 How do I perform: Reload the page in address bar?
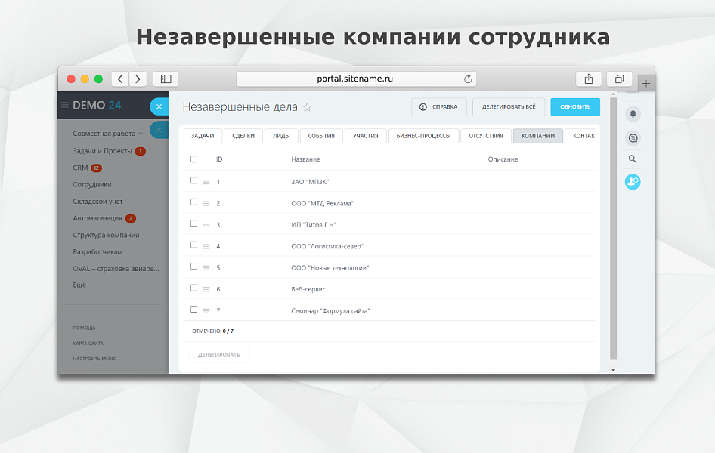point(468,79)
